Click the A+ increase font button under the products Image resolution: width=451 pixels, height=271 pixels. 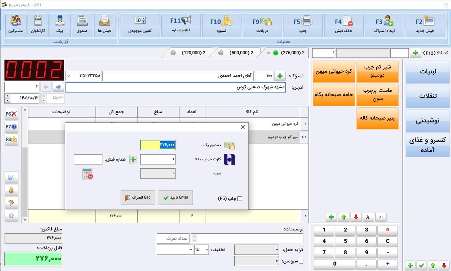click(368, 217)
